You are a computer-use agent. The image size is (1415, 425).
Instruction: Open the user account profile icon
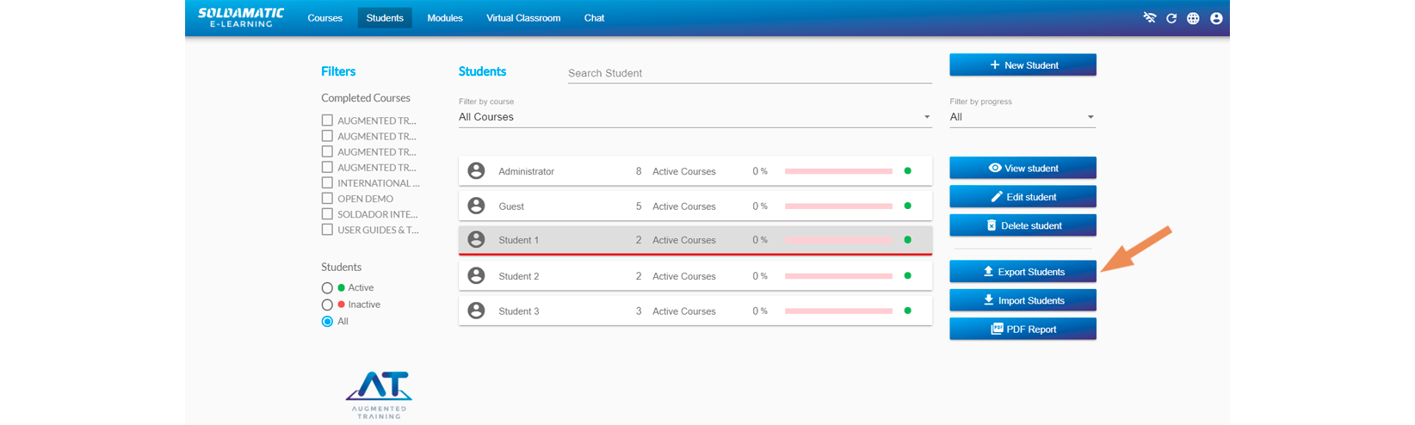1216,18
